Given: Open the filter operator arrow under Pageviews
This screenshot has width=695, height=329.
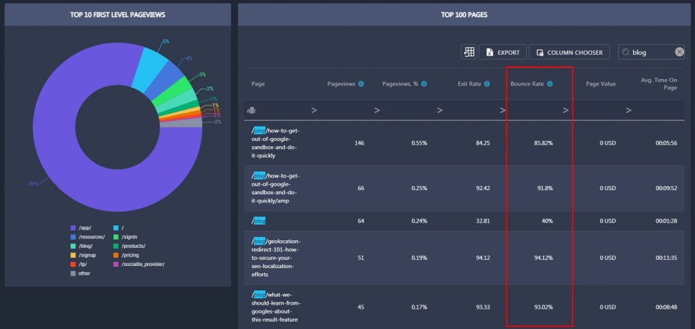Looking at the screenshot, I should point(314,110).
